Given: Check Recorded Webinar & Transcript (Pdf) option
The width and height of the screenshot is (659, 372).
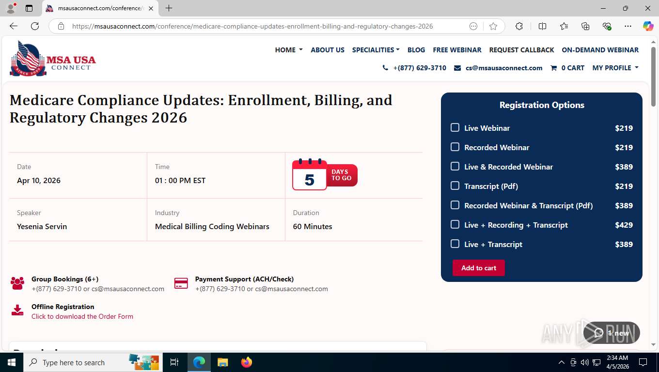Looking at the screenshot, I should coord(455,205).
